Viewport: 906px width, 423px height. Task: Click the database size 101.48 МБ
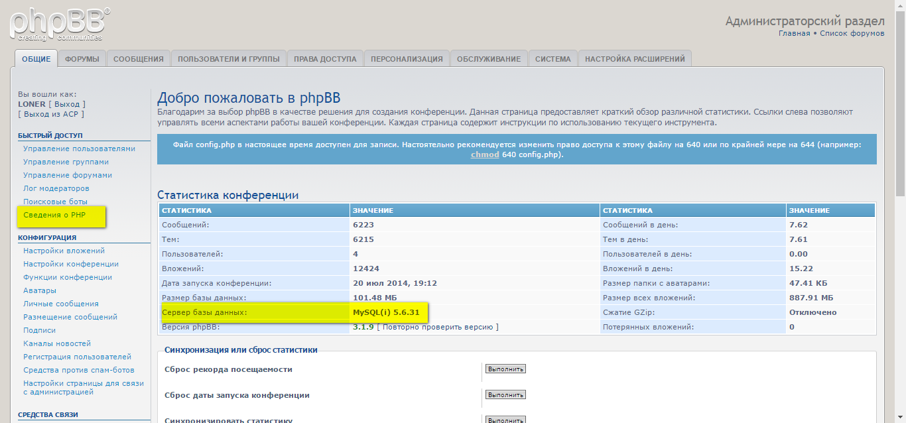point(375,298)
